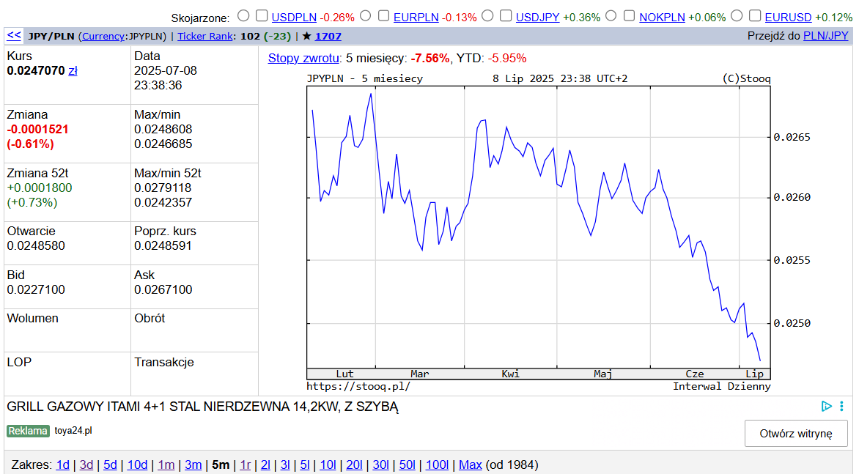
Task: Set chart range to 2l
Action: coord(265,464)
